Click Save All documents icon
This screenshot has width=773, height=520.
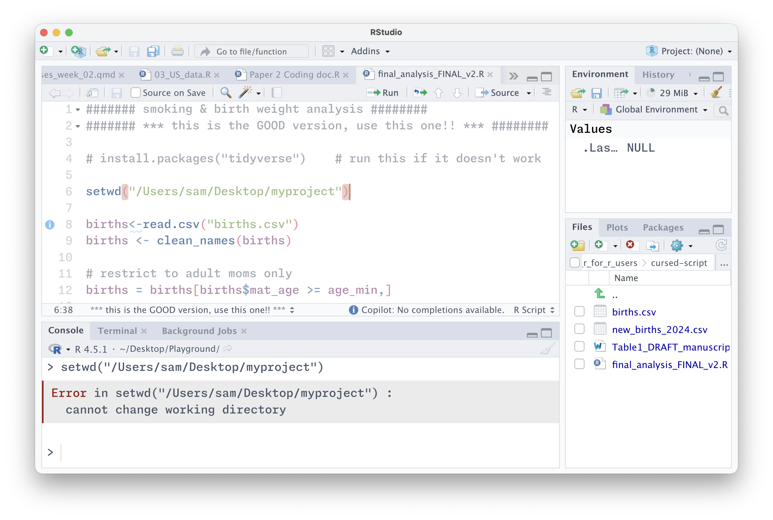[x=153, y=51]
